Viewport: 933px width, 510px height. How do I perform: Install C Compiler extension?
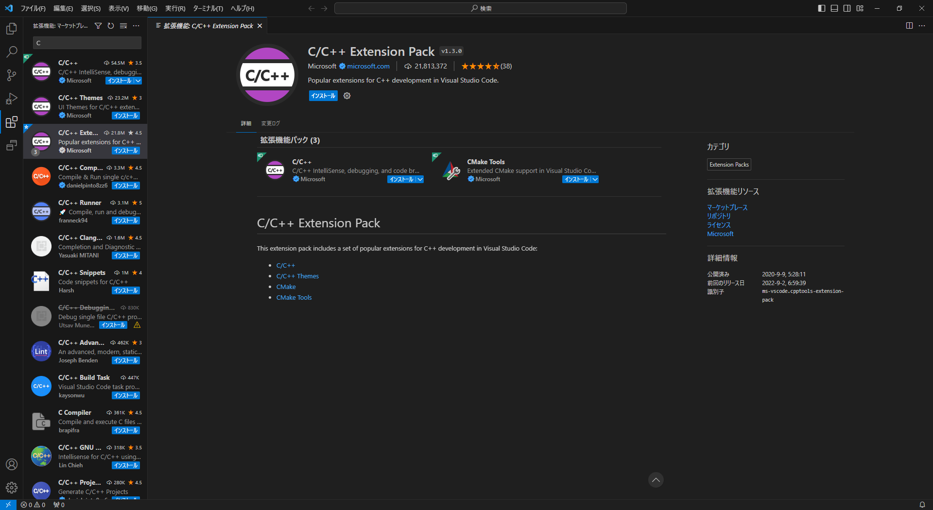click(x=126, y=430)
